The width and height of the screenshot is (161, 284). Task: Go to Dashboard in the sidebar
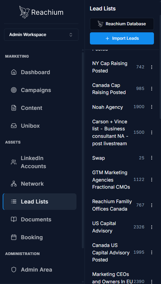pos(40,72)
